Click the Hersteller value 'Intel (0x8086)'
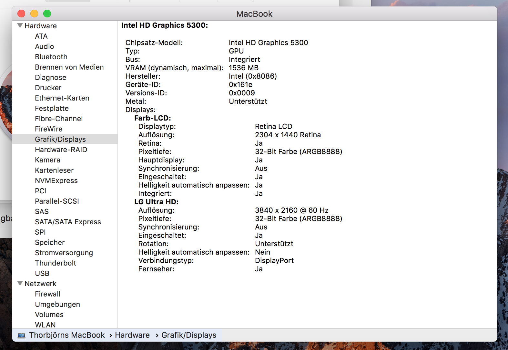 tap(253, 76)
